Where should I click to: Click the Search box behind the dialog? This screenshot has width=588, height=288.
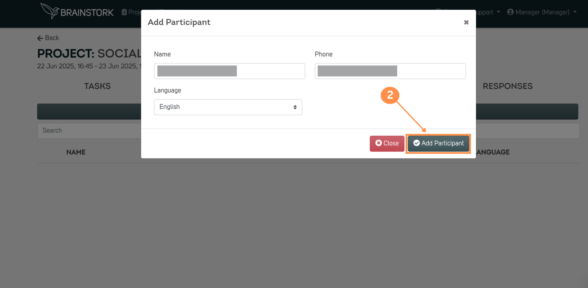[89, 131]
